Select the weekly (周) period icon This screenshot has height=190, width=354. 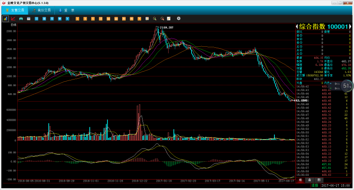(x=44, y=19)
